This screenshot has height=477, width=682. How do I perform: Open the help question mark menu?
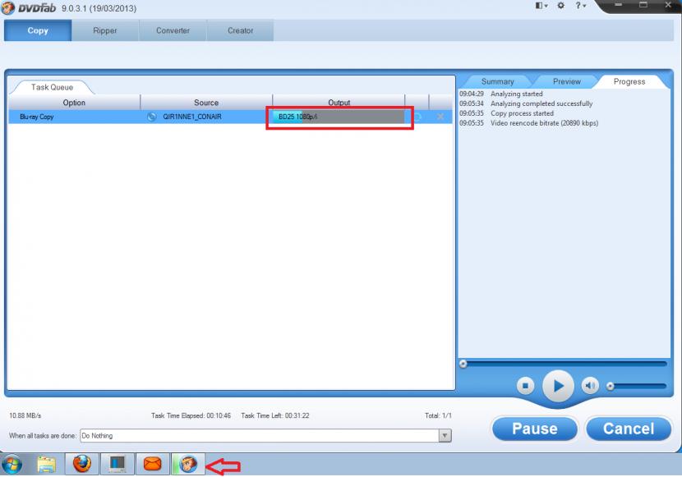[x=580, y=6]
